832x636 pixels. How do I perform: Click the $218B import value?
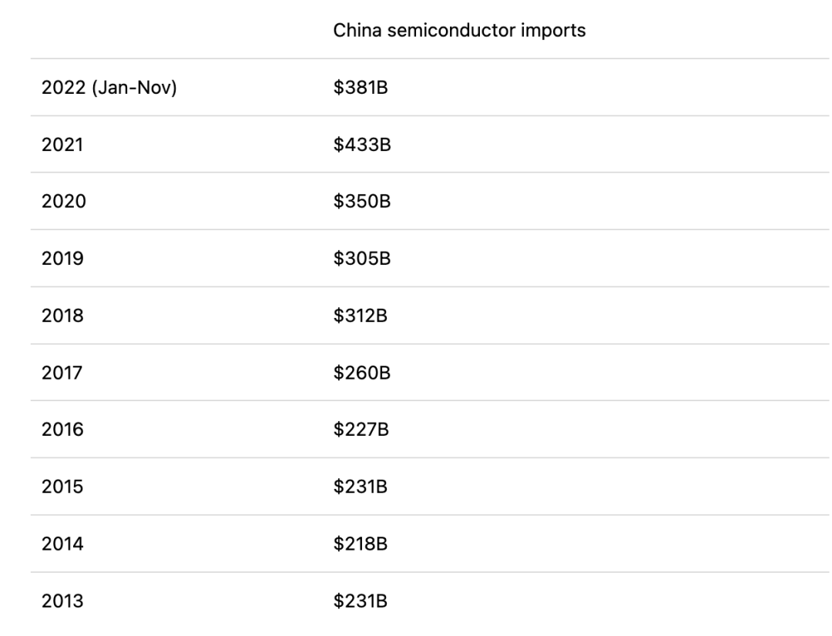pyautogui.click(x=361, y=544)
